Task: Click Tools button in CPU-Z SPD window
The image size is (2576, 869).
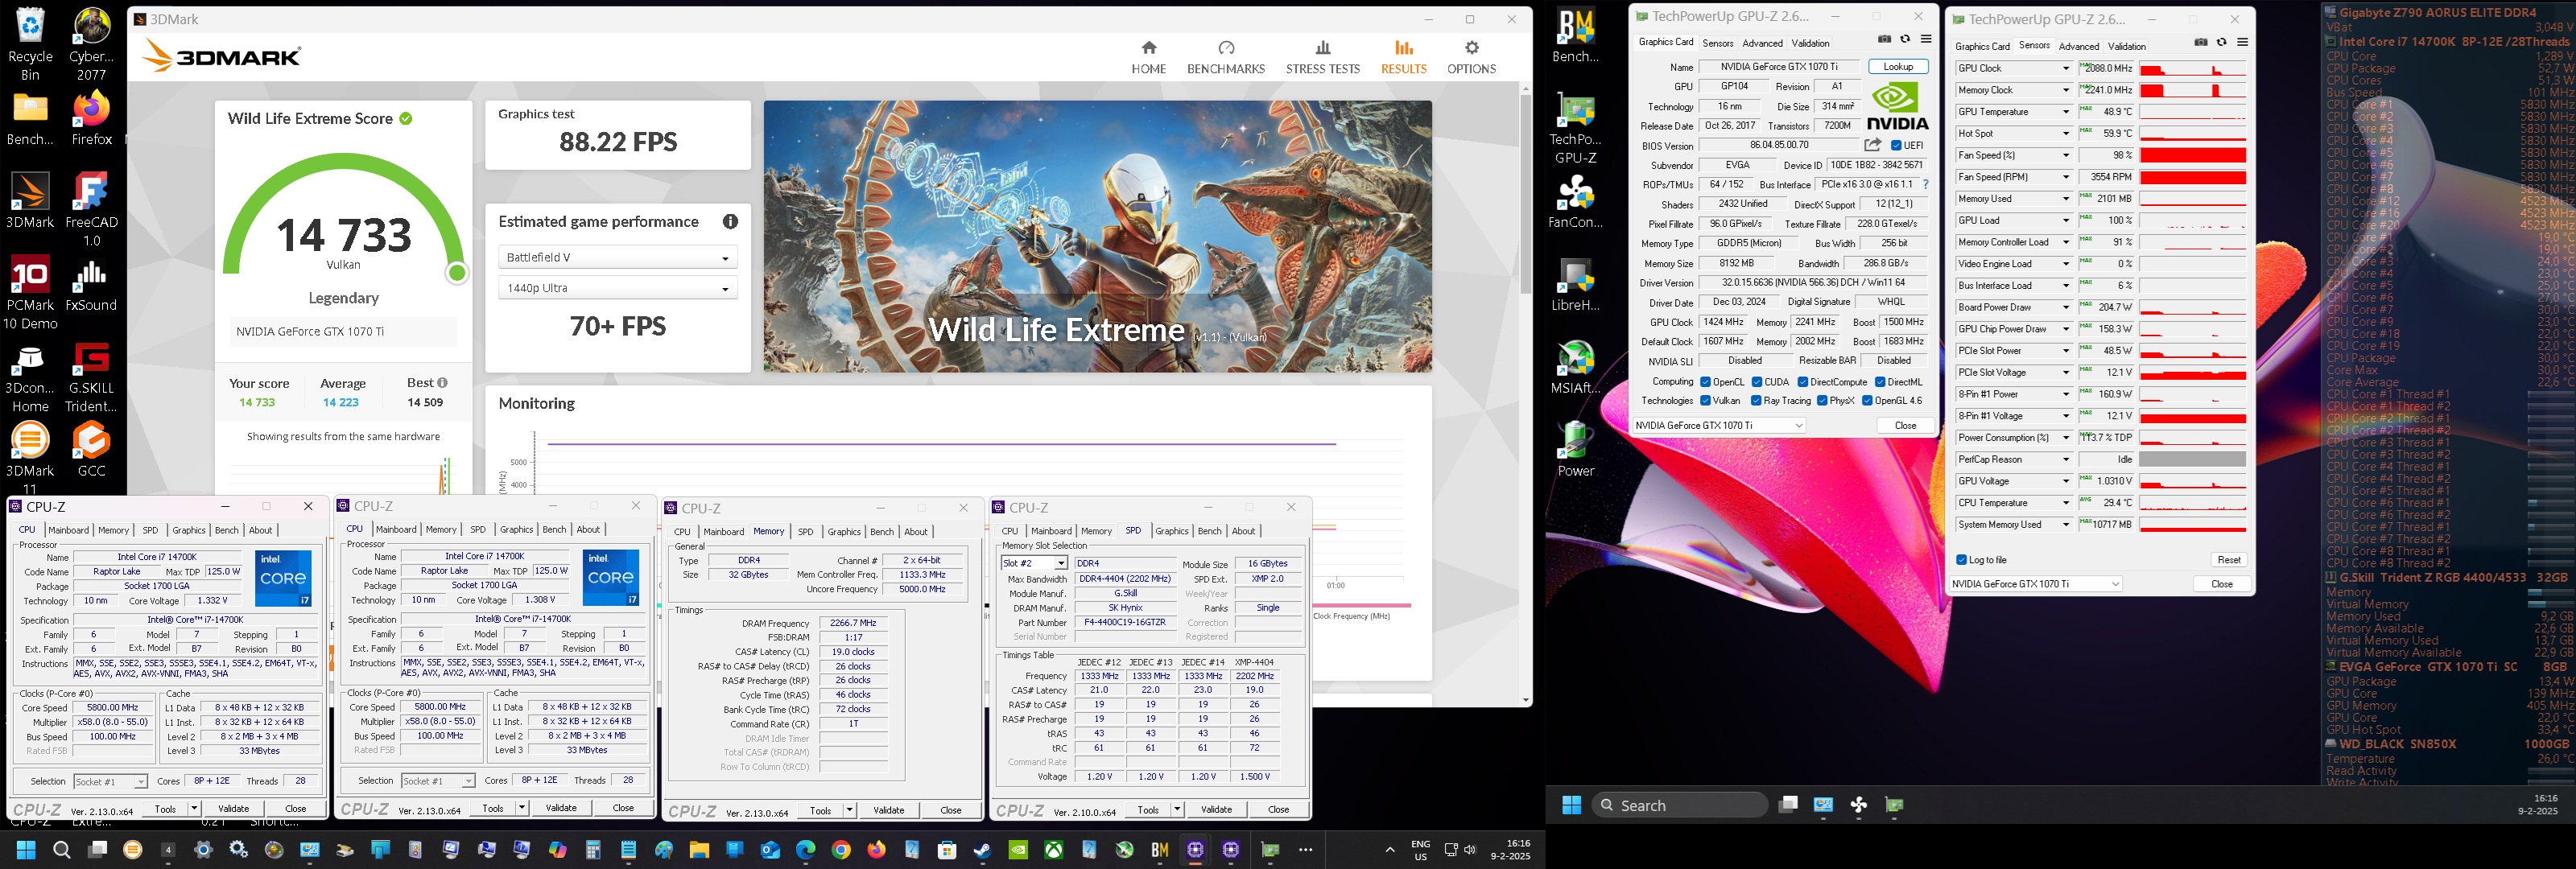Action: tap(1148, 809)
